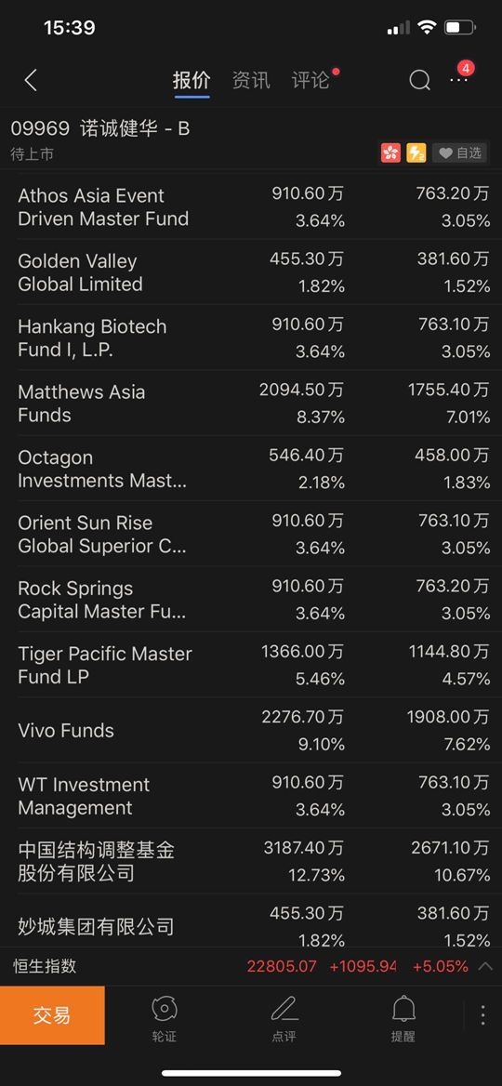Select the 中国结构调整基金 investor row
502x1086 pixels.
click(251, 861)
